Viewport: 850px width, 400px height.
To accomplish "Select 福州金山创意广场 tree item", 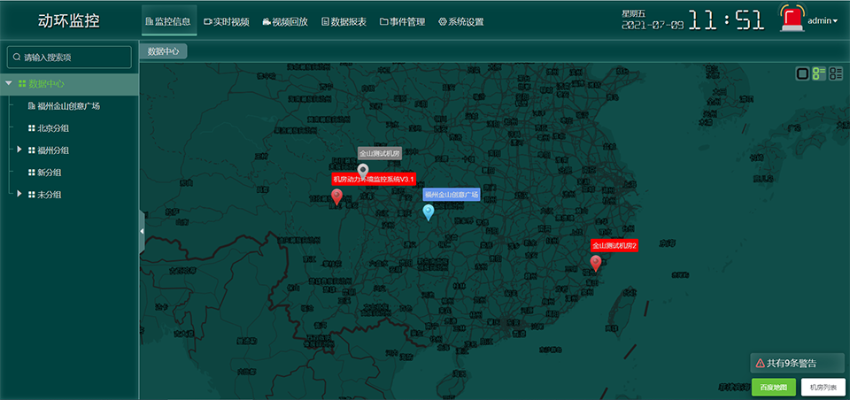I will click(x=68, y=106).
